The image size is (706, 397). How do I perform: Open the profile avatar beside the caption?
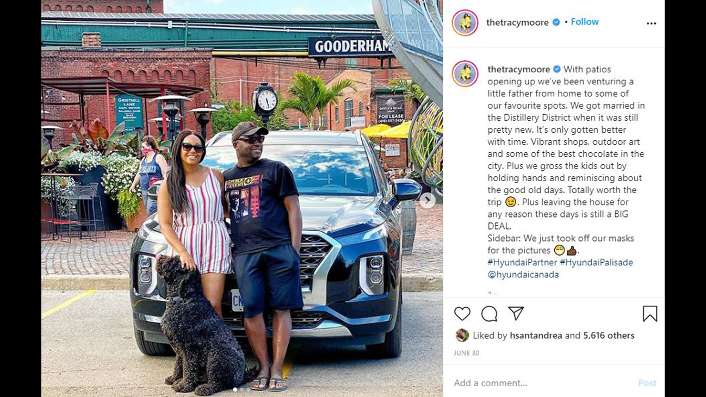click(465, 74)
